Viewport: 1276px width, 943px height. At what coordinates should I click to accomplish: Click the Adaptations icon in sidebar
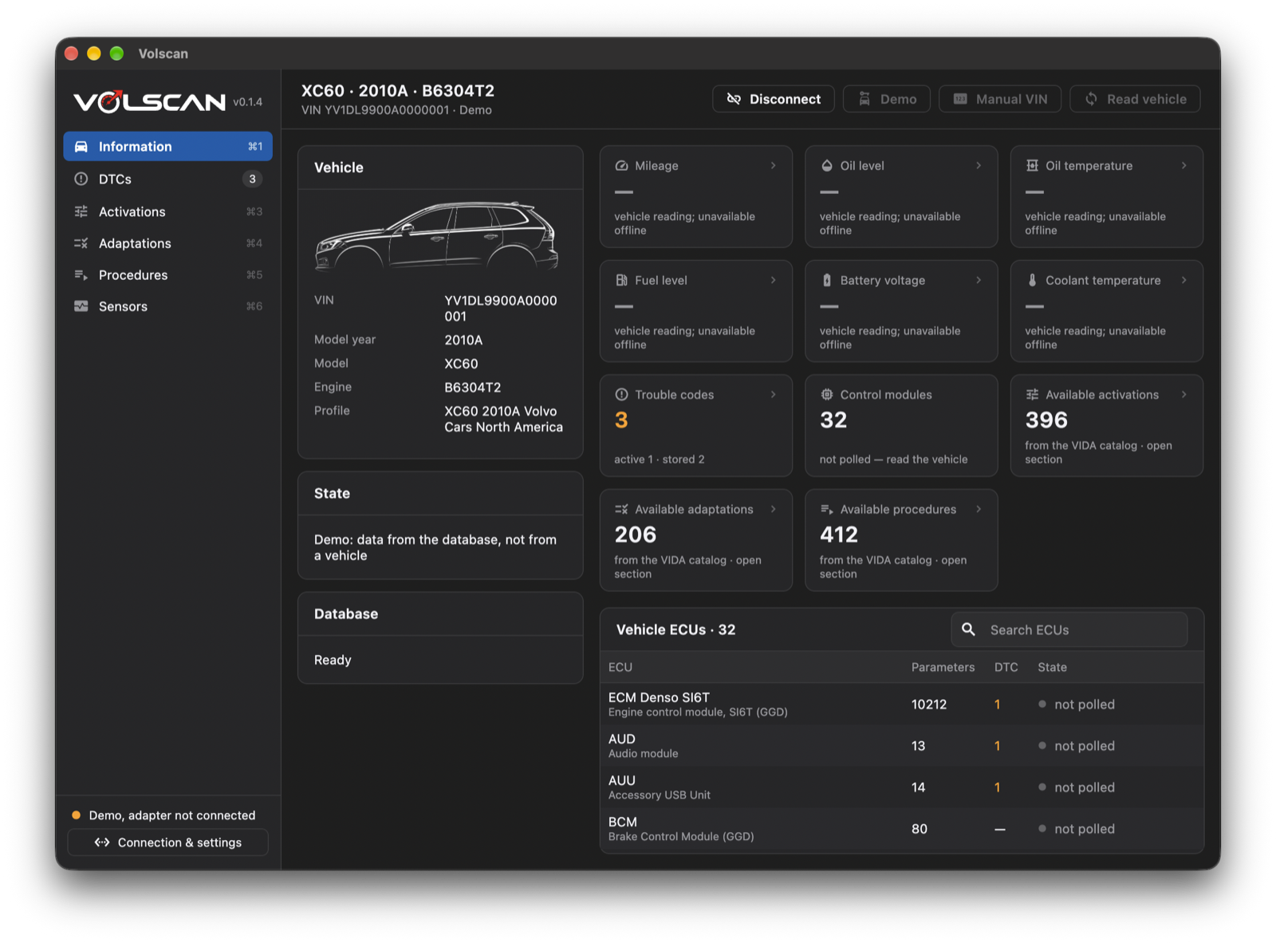point(81,243)
